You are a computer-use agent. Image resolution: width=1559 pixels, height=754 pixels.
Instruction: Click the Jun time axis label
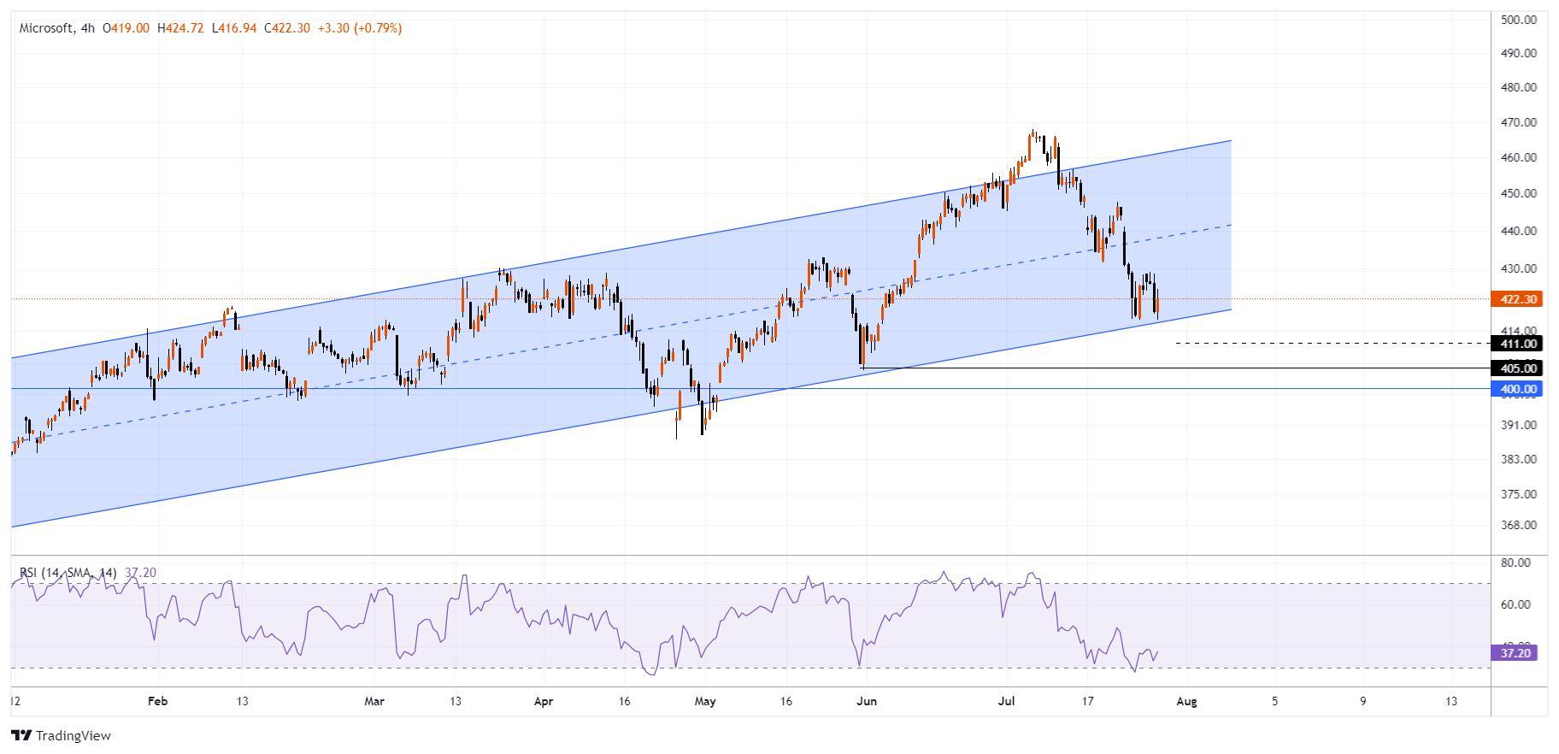[867, 701]
